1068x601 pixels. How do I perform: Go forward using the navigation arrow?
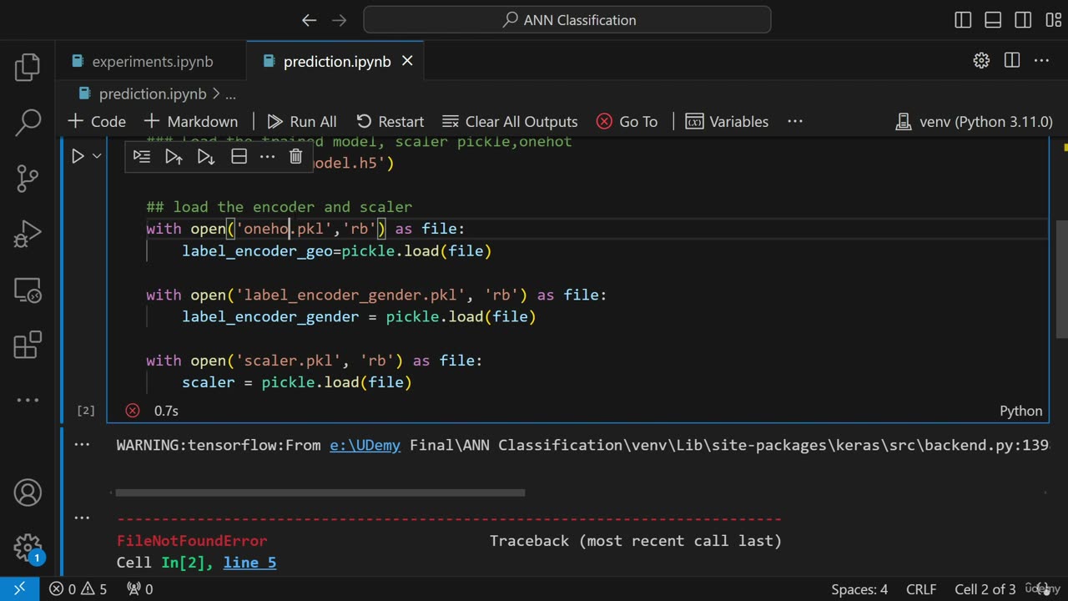(x=339, y=20)
